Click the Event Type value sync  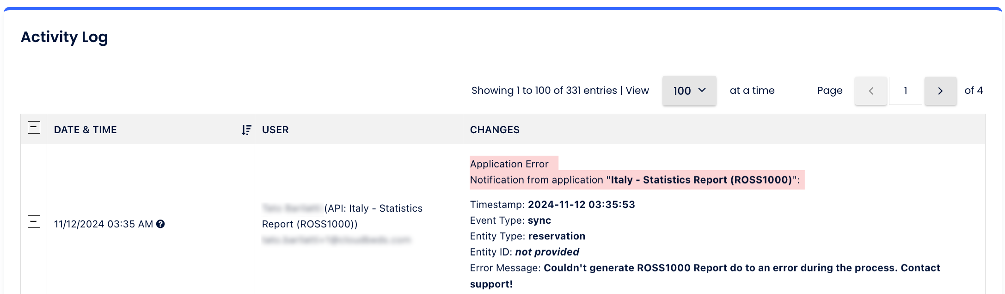pos(539,220)
